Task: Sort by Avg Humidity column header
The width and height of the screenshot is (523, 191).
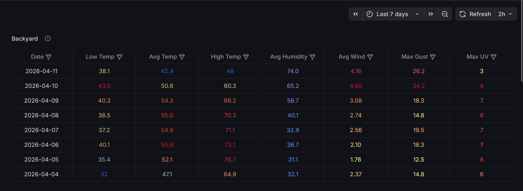Action: pyautogui.click(x=288, y=57)
